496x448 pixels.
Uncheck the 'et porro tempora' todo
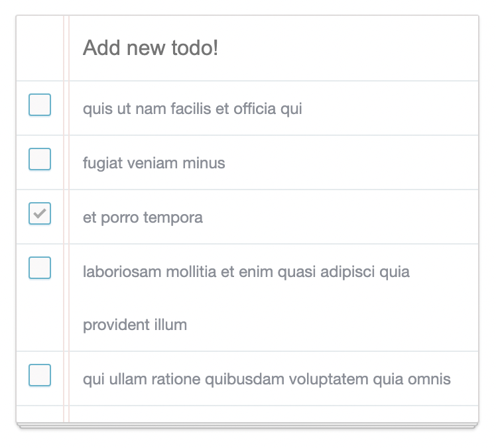[x=40, y=213]
